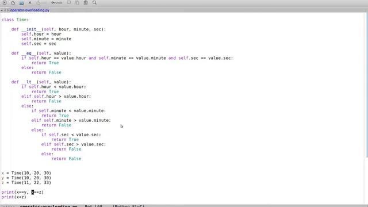Viewport: 368px width, 207px height.
Task: Click the 'x = Time(10, 20, 30)' line
Action: [x=26, y=173]
